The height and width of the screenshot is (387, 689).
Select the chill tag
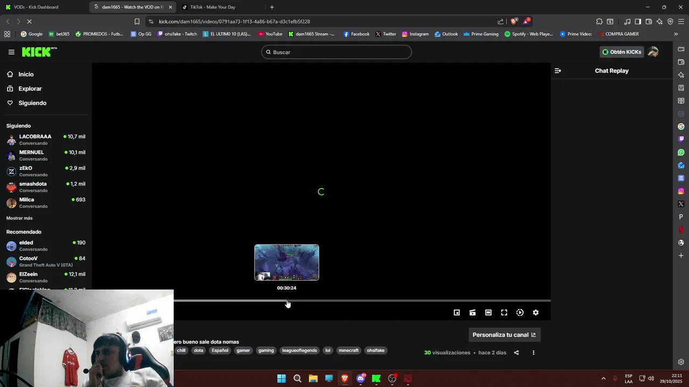(x=181, y=350)
